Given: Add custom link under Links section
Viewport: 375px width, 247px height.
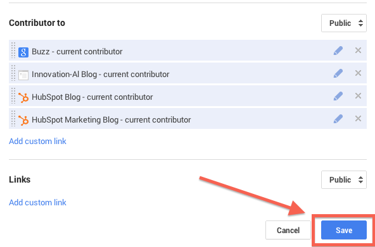Looking at the screenshot, I should (x=37, y=202).
